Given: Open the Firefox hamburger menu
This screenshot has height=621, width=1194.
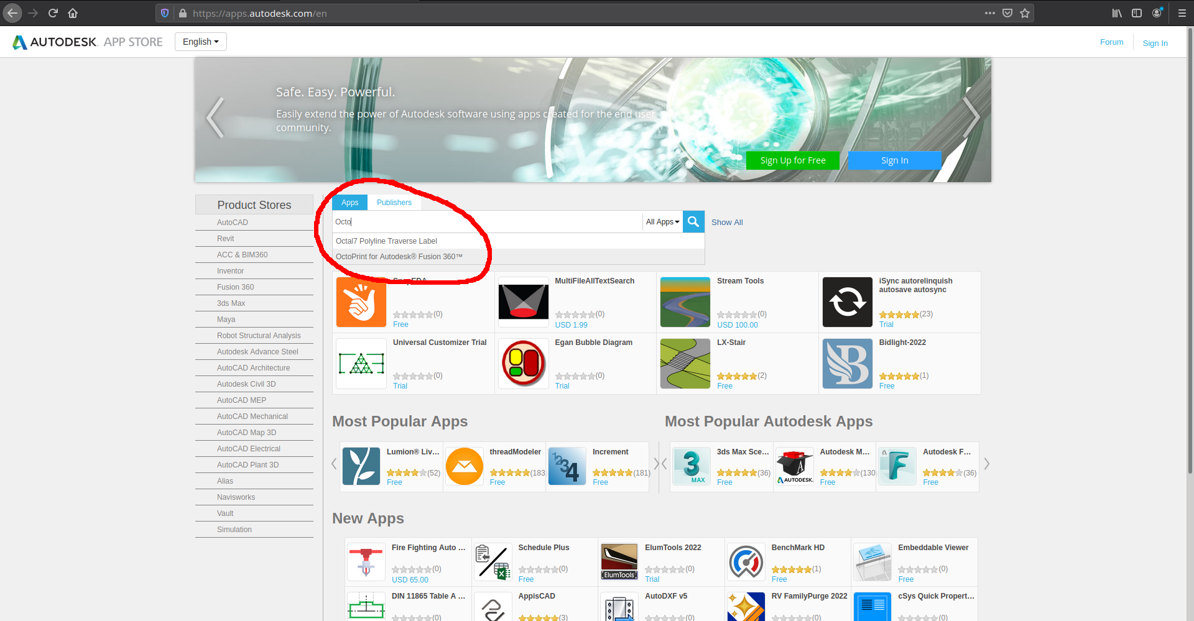Looking at the screenshot, I should click(1182, 13).
